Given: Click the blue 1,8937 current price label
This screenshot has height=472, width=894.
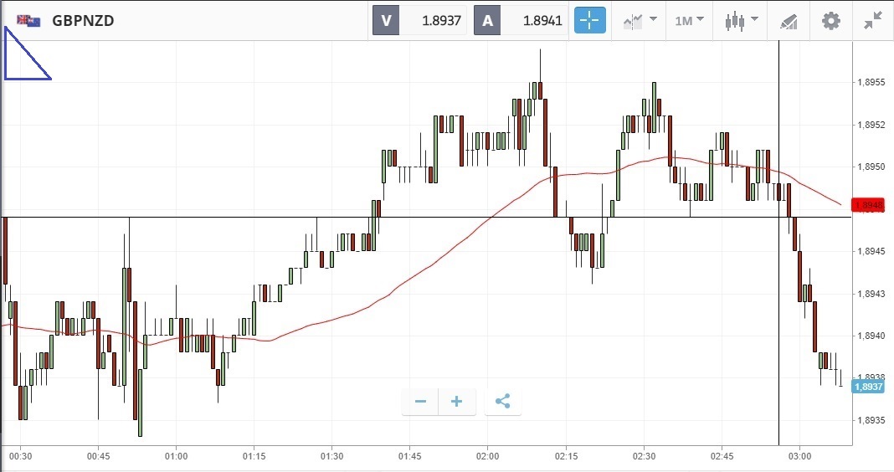Looking at the screenshot, I should click(x=868, y=387).
